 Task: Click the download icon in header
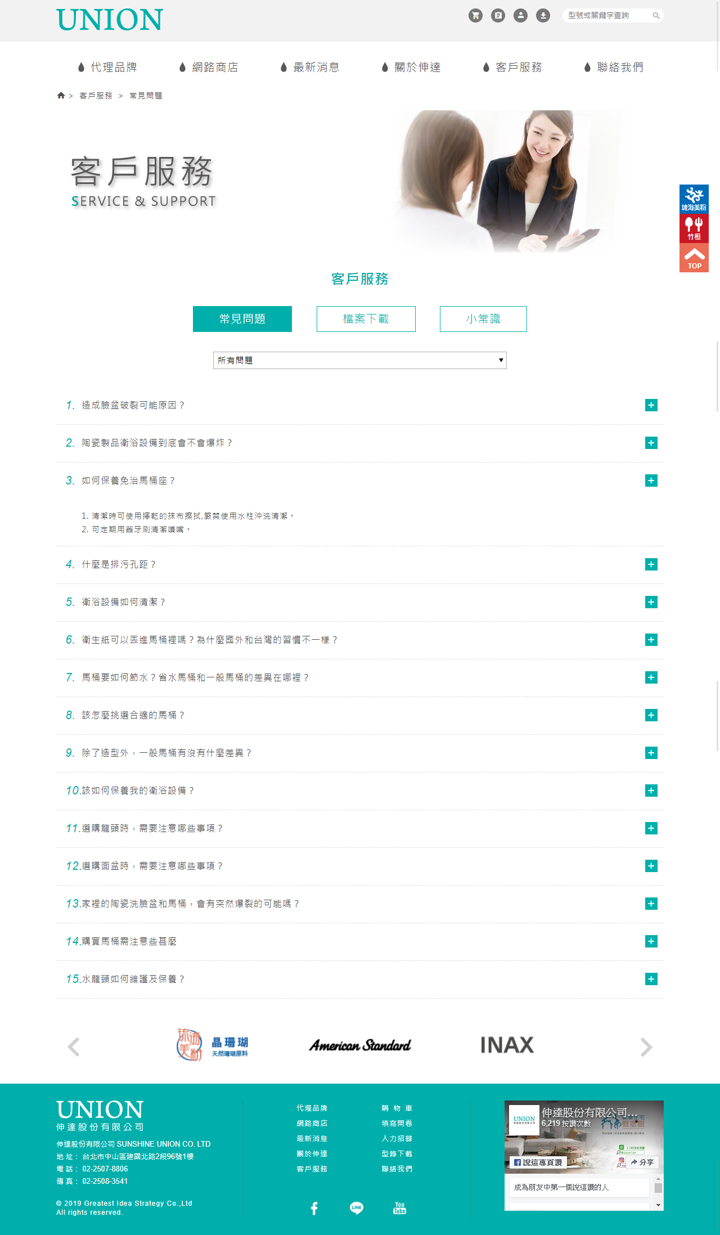pyautogui.click(x=543, y=15)
